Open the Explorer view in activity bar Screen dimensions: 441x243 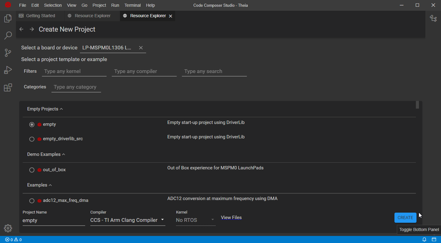pyautogui.click(x=8, y=18)
